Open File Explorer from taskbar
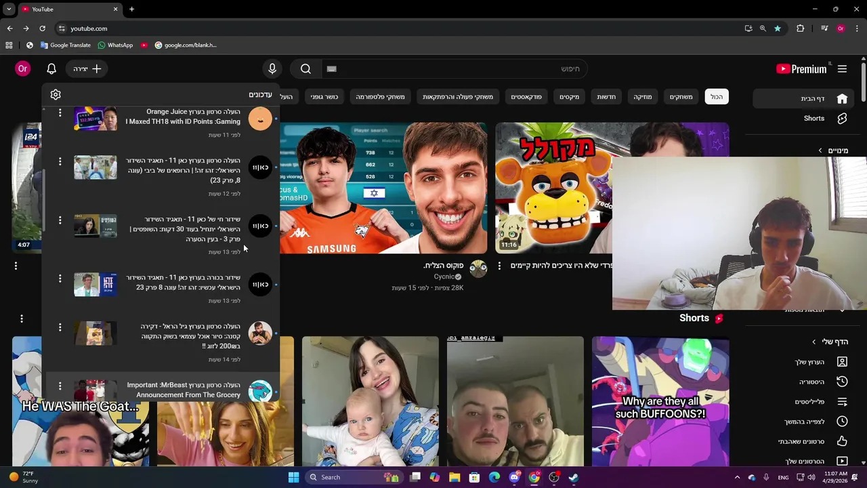The height and width of the screenshot is (488, 867). click(x=454, y=477)
